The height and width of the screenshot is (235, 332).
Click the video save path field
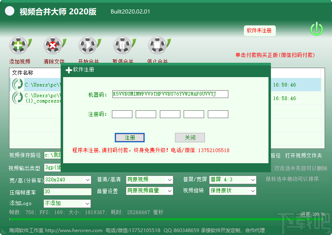point(52,155)
